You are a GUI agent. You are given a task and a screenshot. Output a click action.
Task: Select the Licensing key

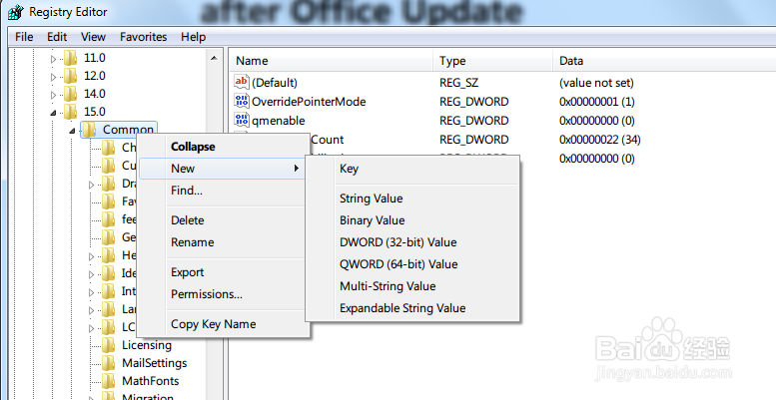[147, 345]
